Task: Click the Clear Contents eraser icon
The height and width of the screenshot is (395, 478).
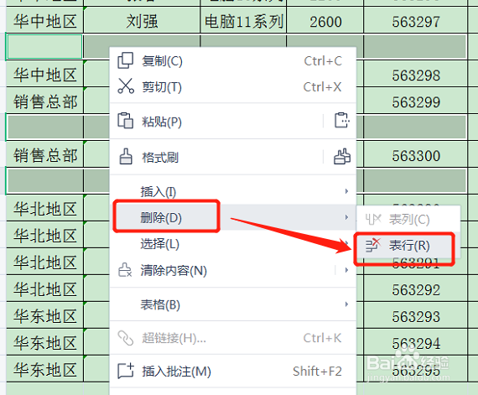Action: coord(125,270)
